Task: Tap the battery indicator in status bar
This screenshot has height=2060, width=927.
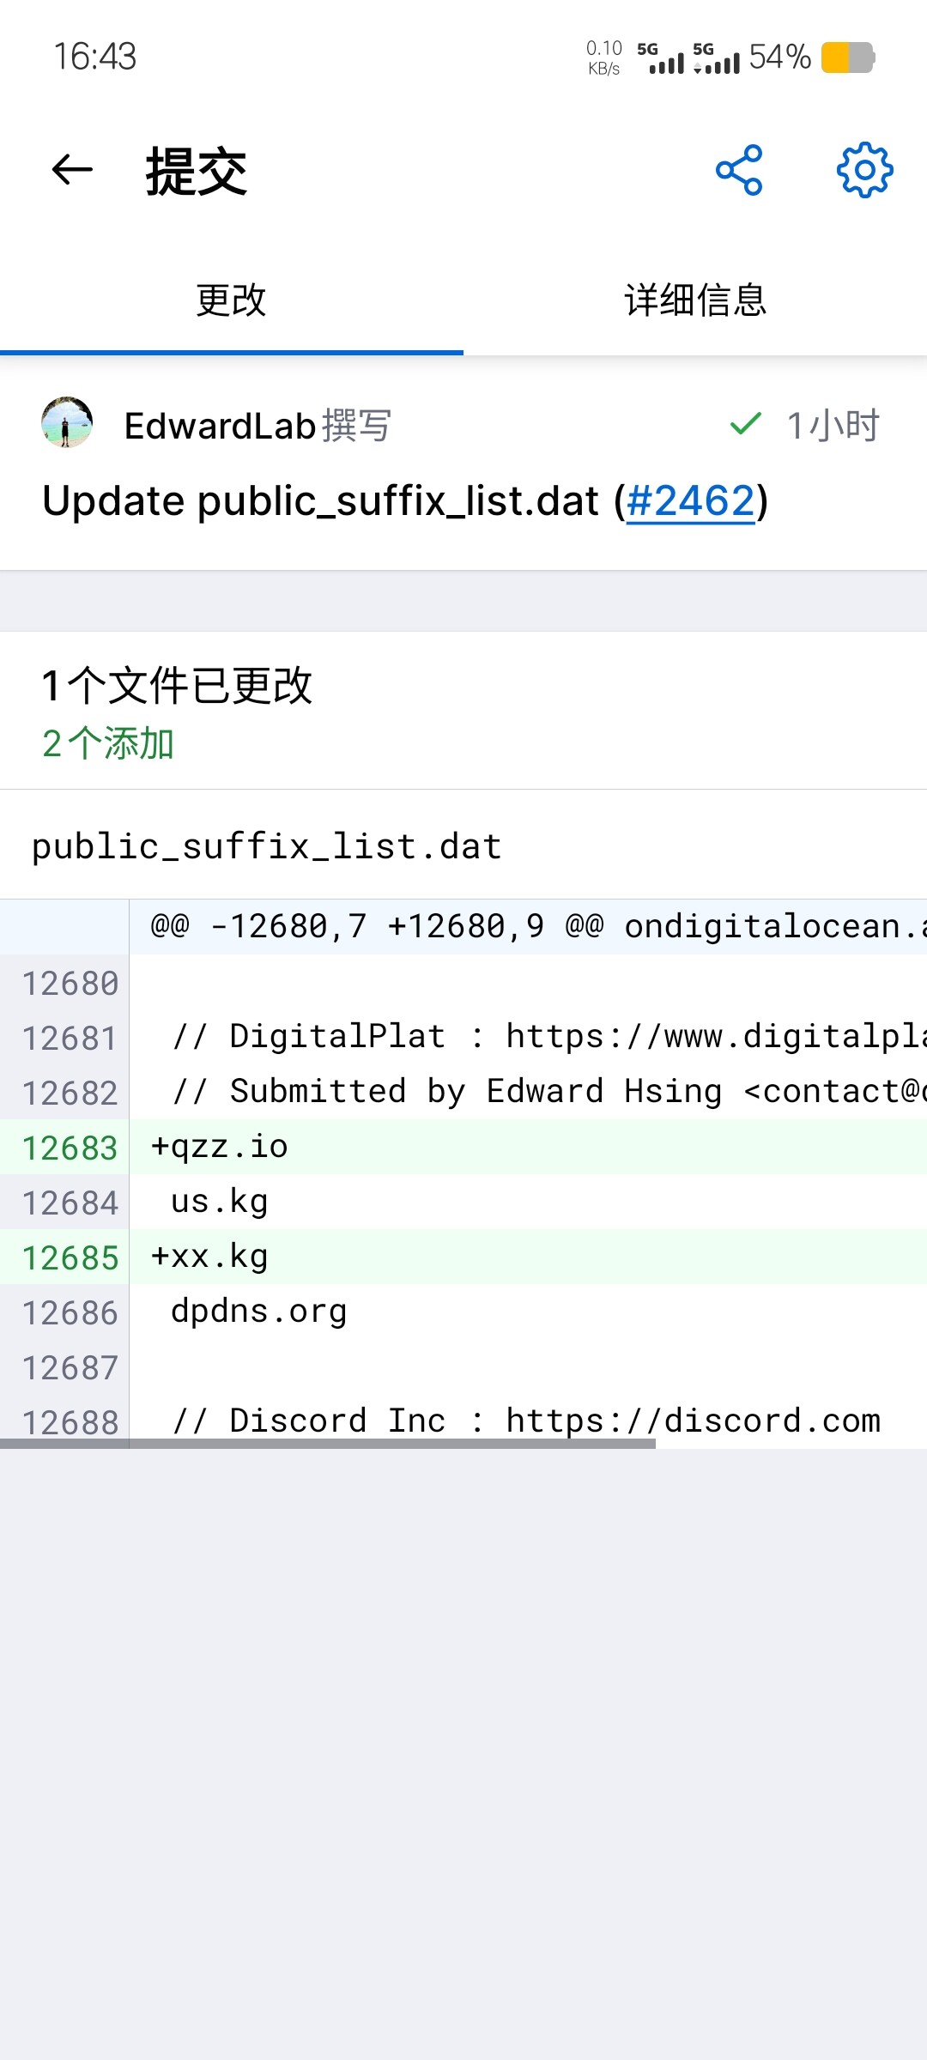Action: (848, 58)
